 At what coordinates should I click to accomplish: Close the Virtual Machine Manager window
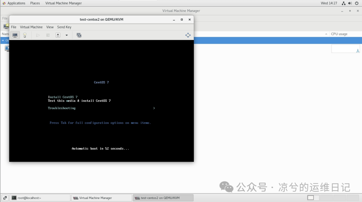tap(358, 11)
